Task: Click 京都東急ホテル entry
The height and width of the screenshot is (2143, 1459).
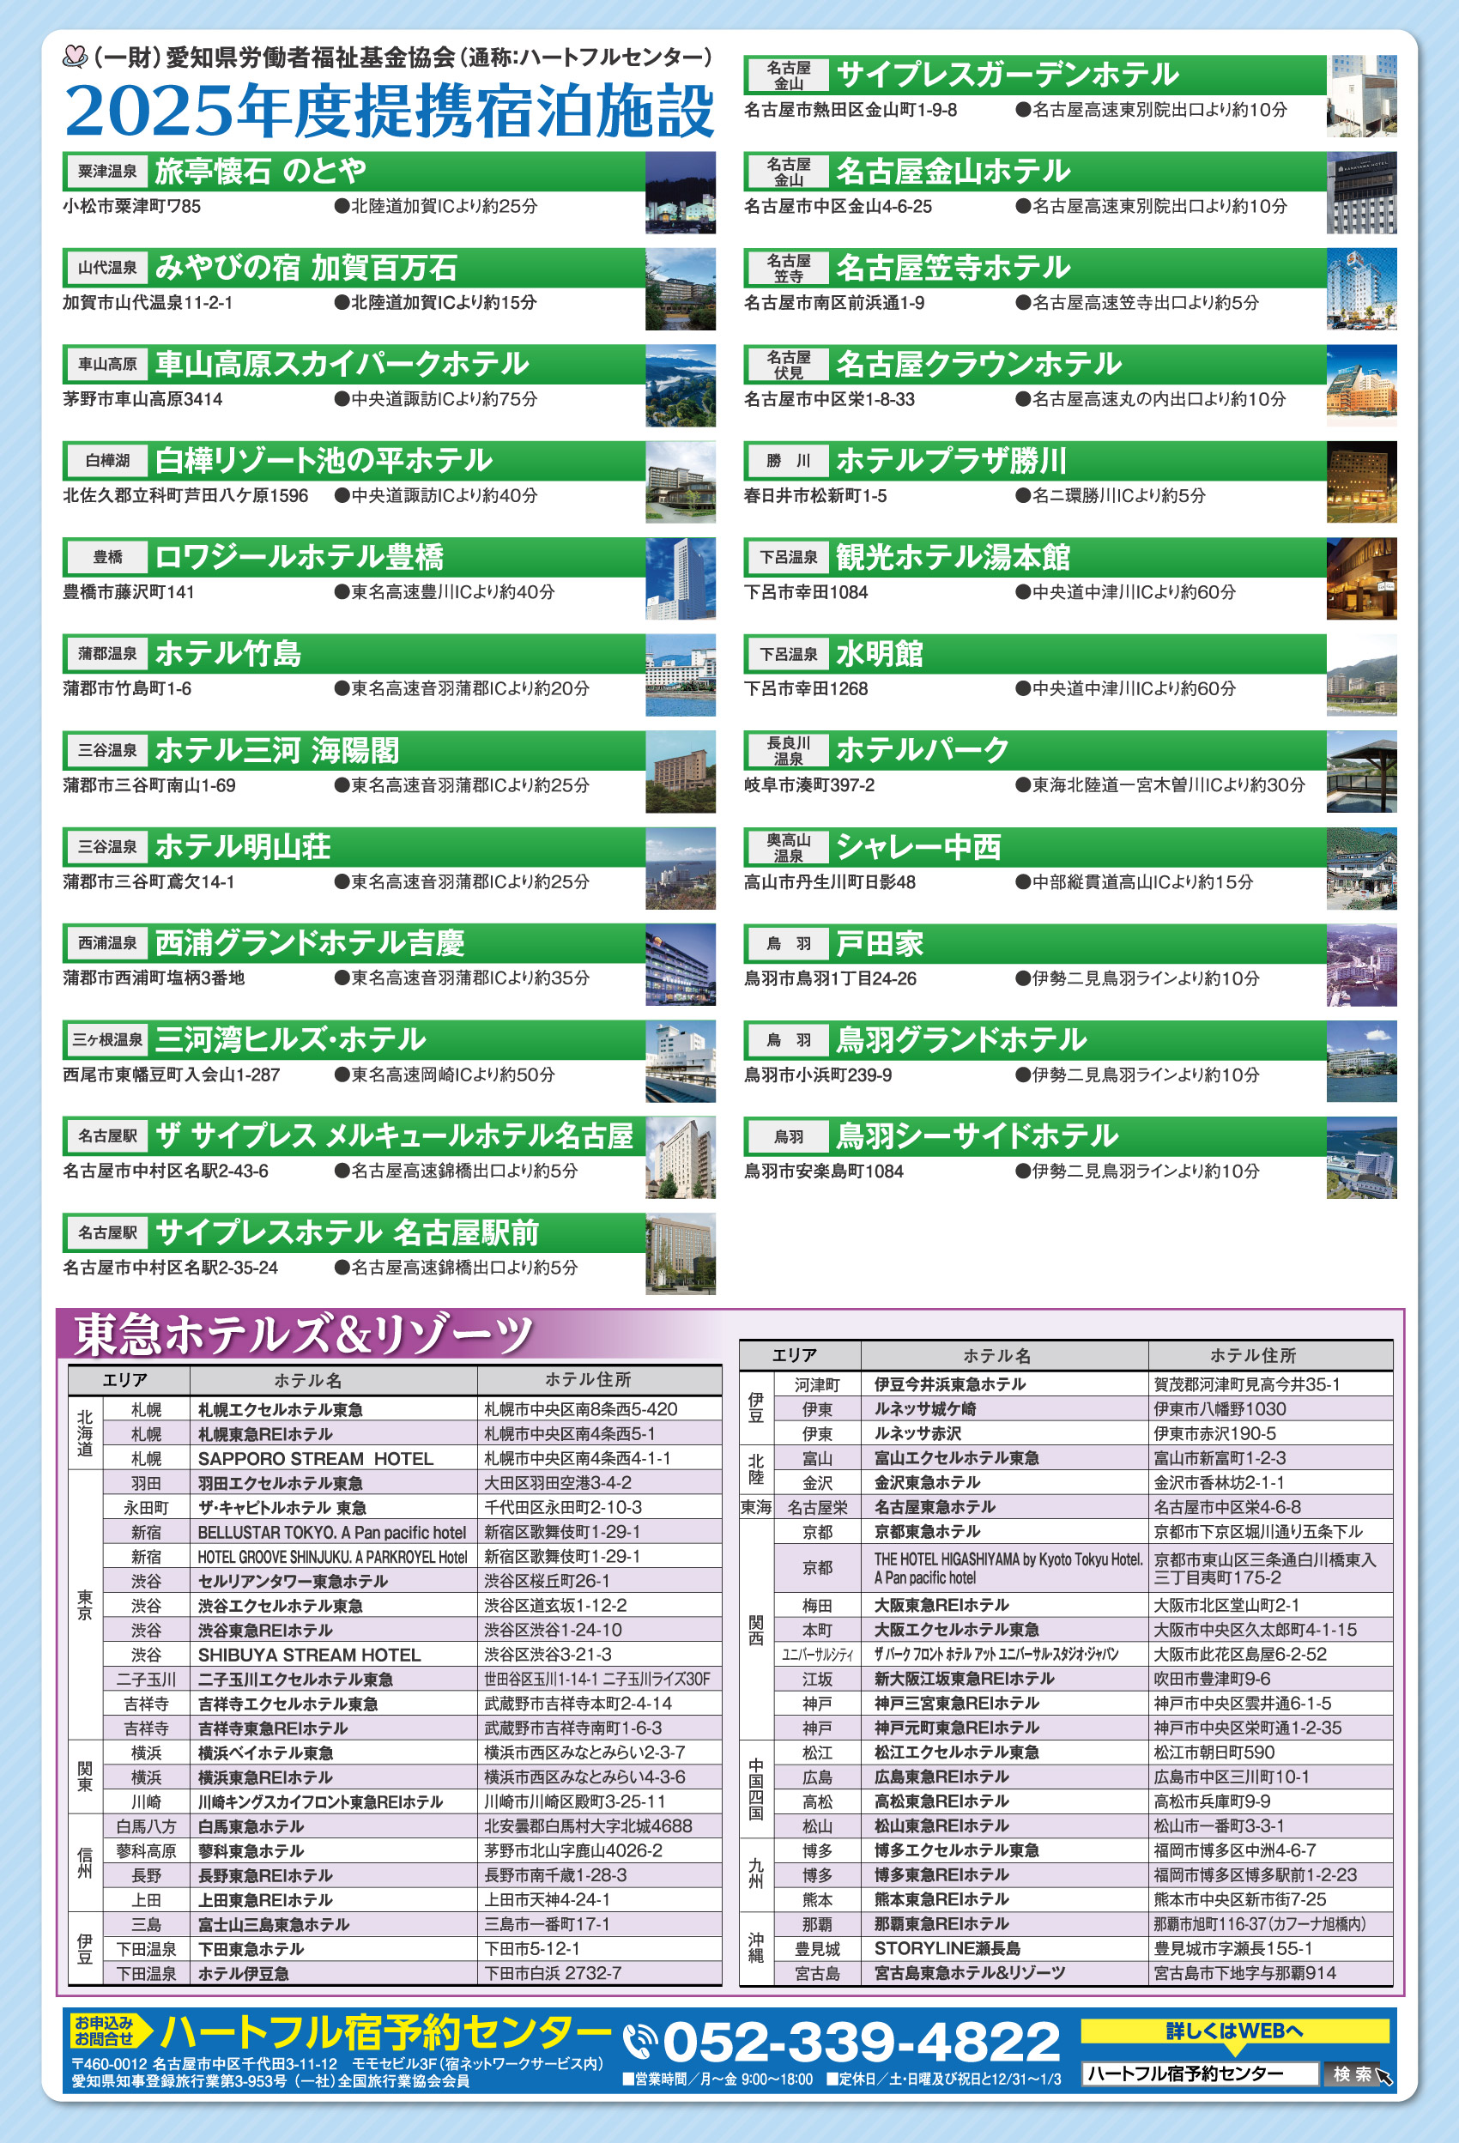Action: pos(927,1531)
